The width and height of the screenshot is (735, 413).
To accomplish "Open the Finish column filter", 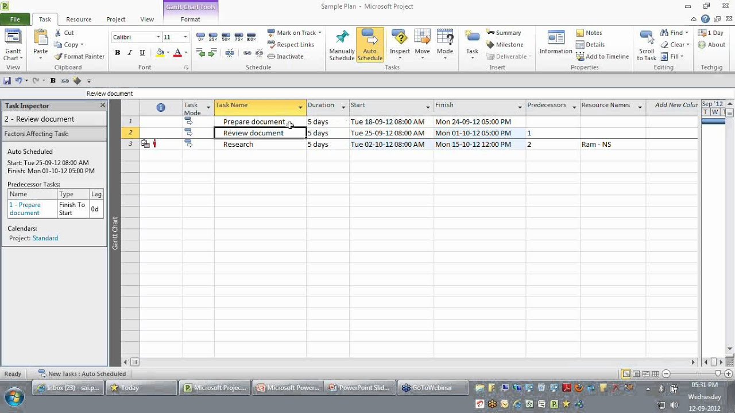I will coord(520,107).
